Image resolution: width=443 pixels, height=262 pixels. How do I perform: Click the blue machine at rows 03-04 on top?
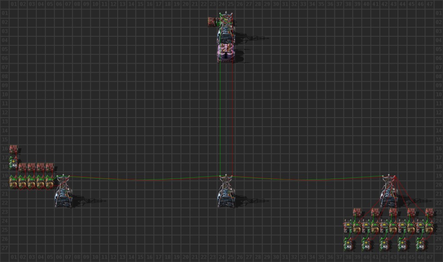click(226, 35)
